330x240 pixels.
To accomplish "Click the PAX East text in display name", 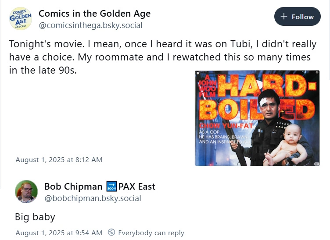I will pyautogui.click(x=136, y=187).
